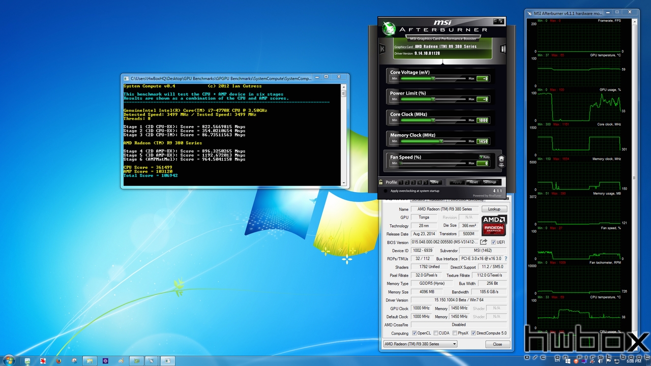The height and width of the screenshot is (366, 651).
Task: Click the GPU-Z Lookup button
Action: tap(494, 209)
